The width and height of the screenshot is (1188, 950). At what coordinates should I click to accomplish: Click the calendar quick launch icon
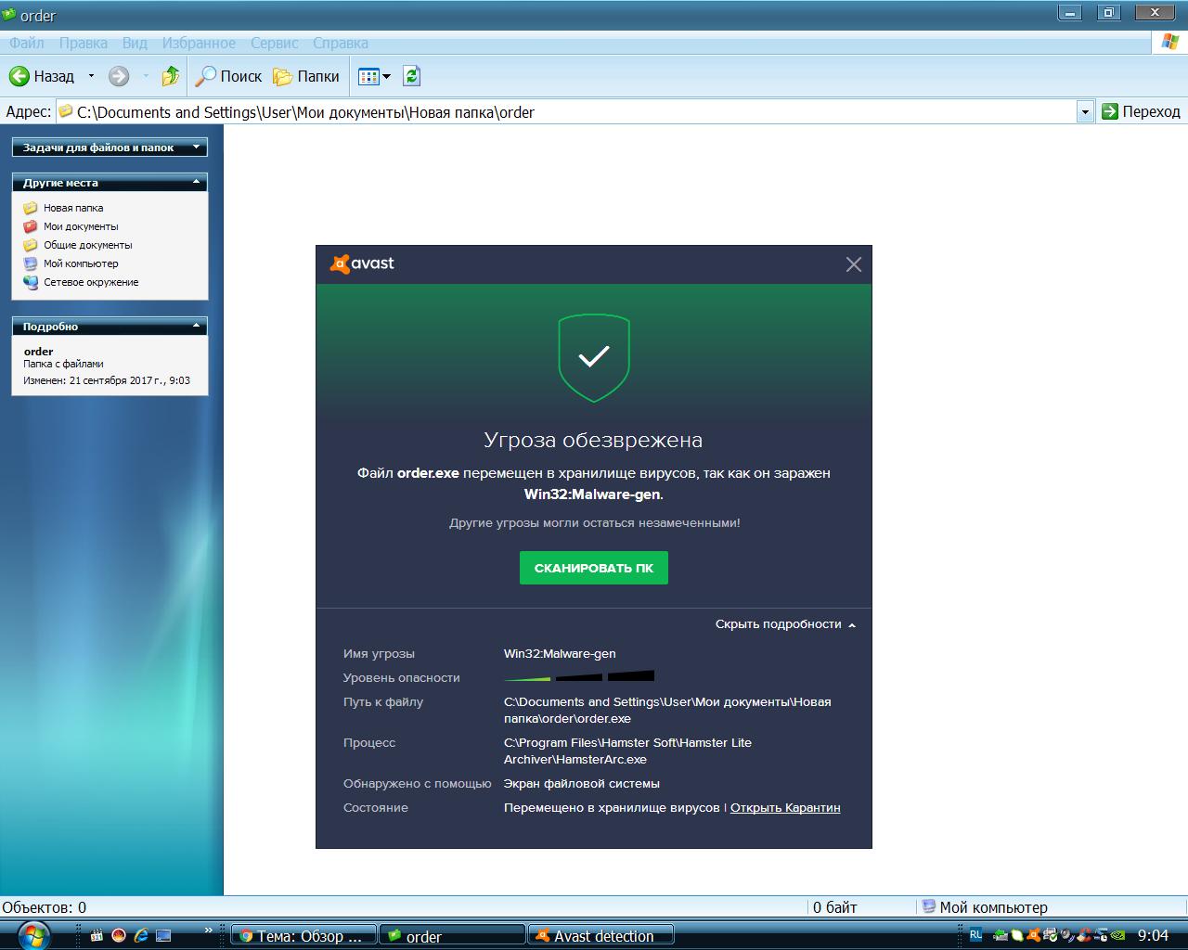coord(97,936)
